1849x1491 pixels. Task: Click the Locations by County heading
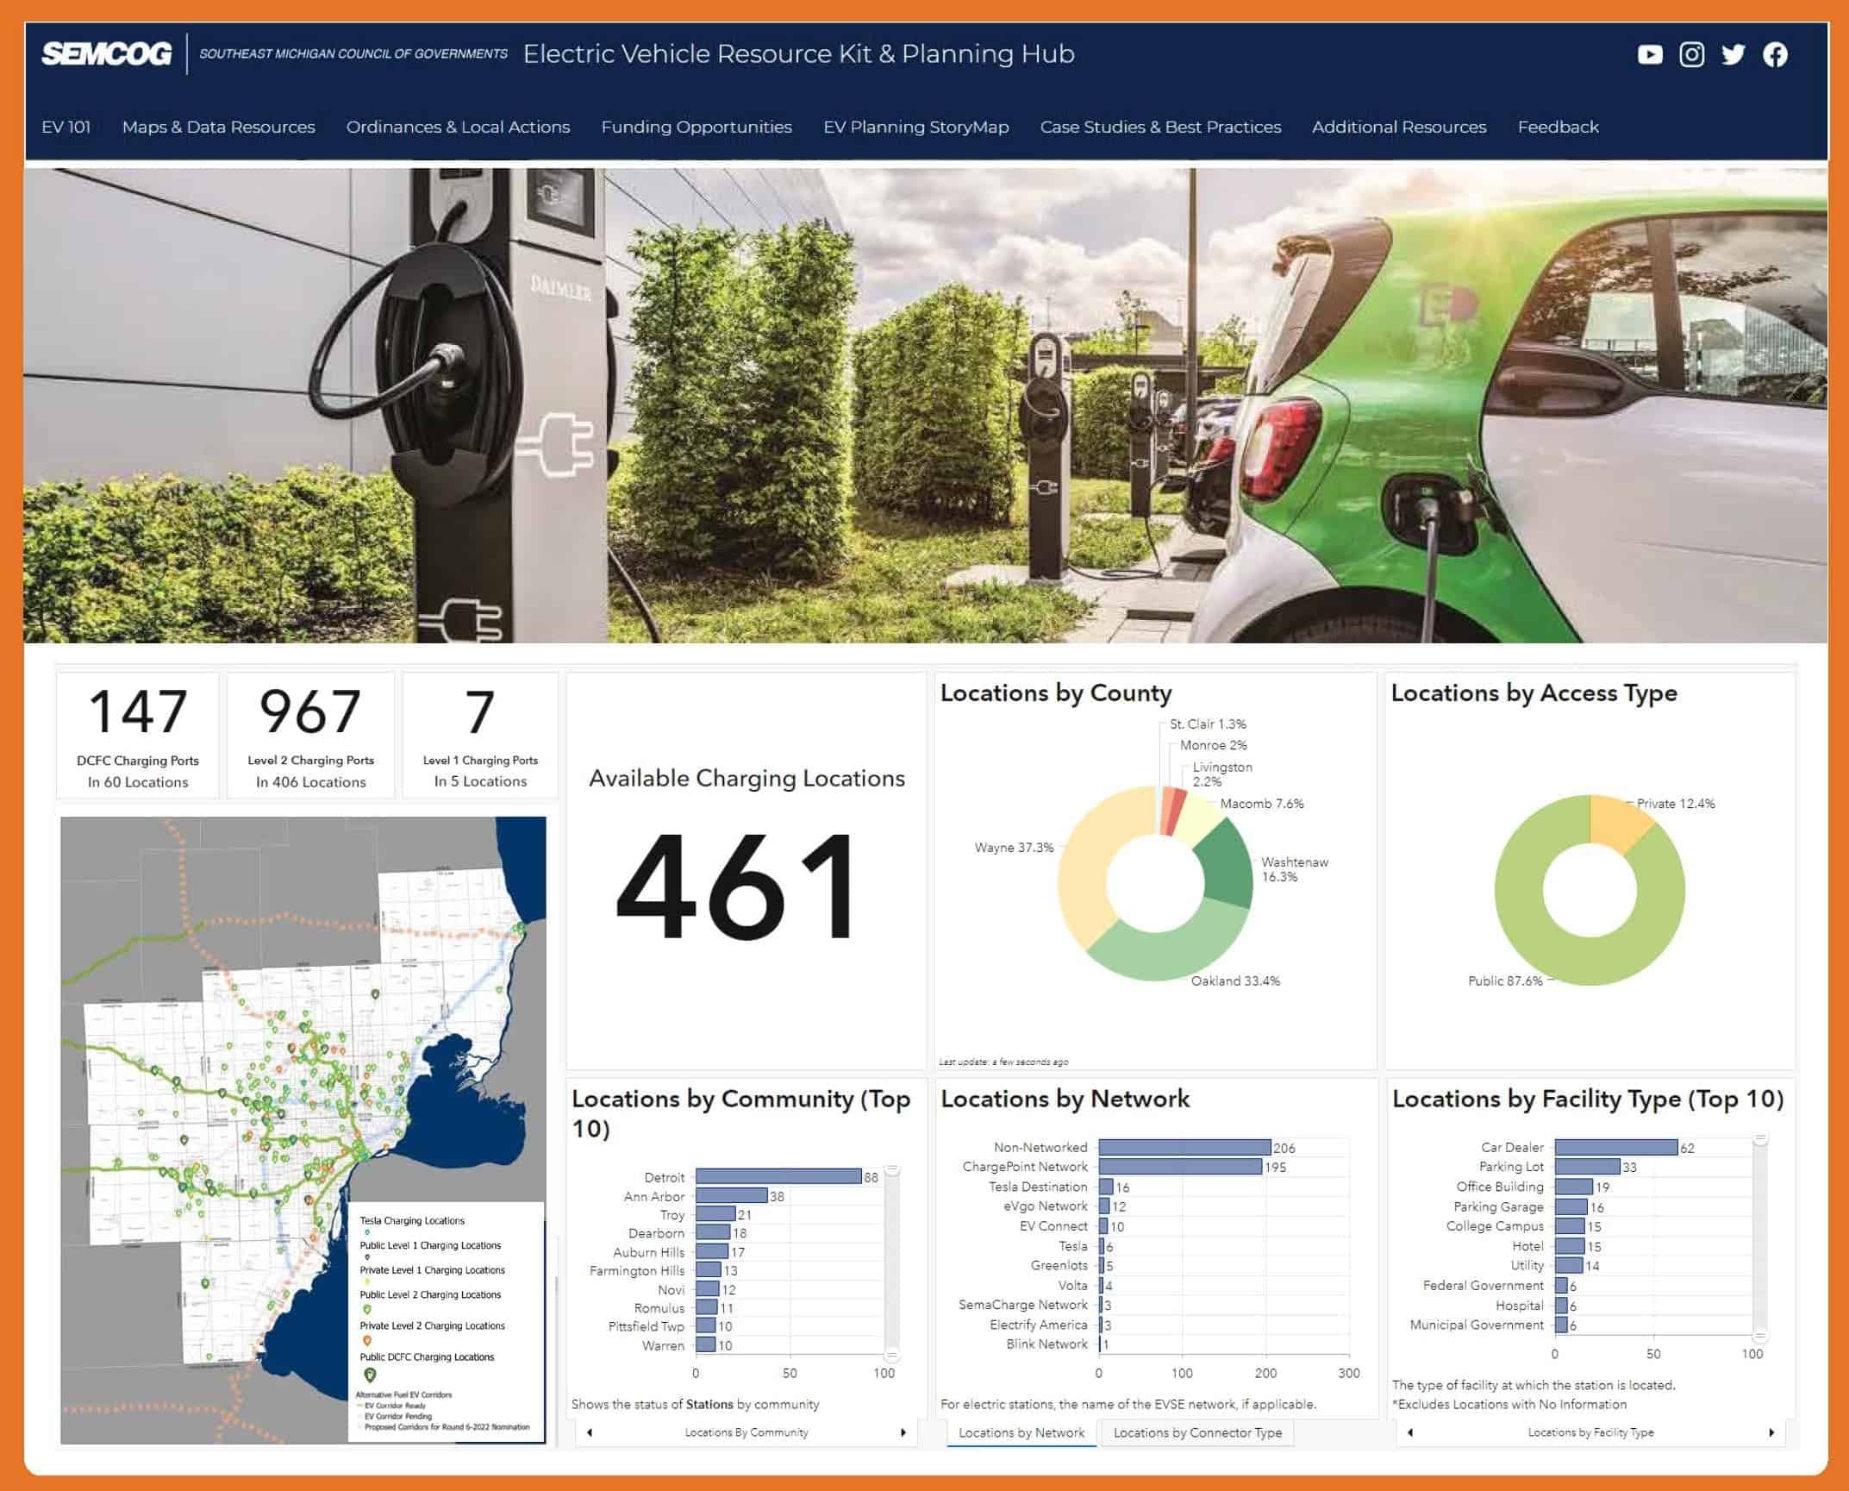[x=1056, y=693]
